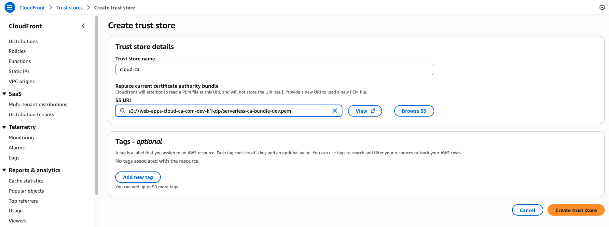Go to the Trust stores breadcrumb
The image size is (609, 227).
(x=69, y=7)
